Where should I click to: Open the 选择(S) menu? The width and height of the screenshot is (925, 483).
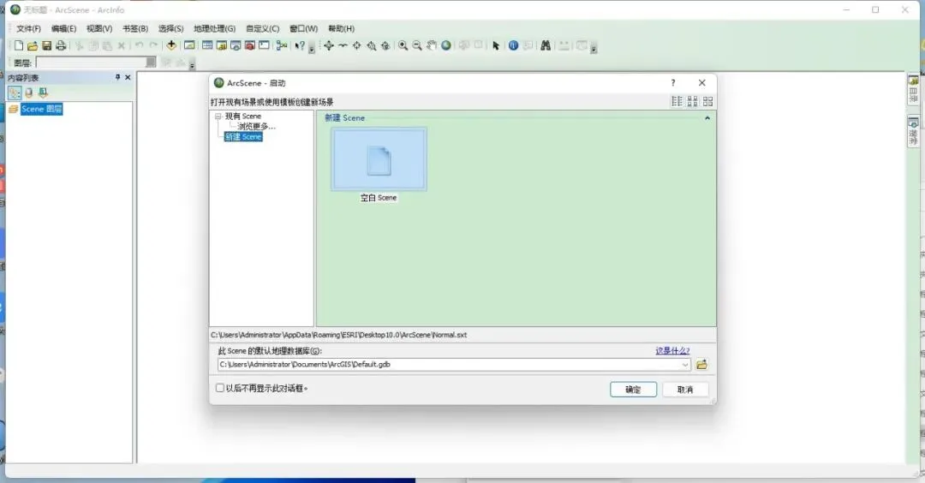[170, 28]
